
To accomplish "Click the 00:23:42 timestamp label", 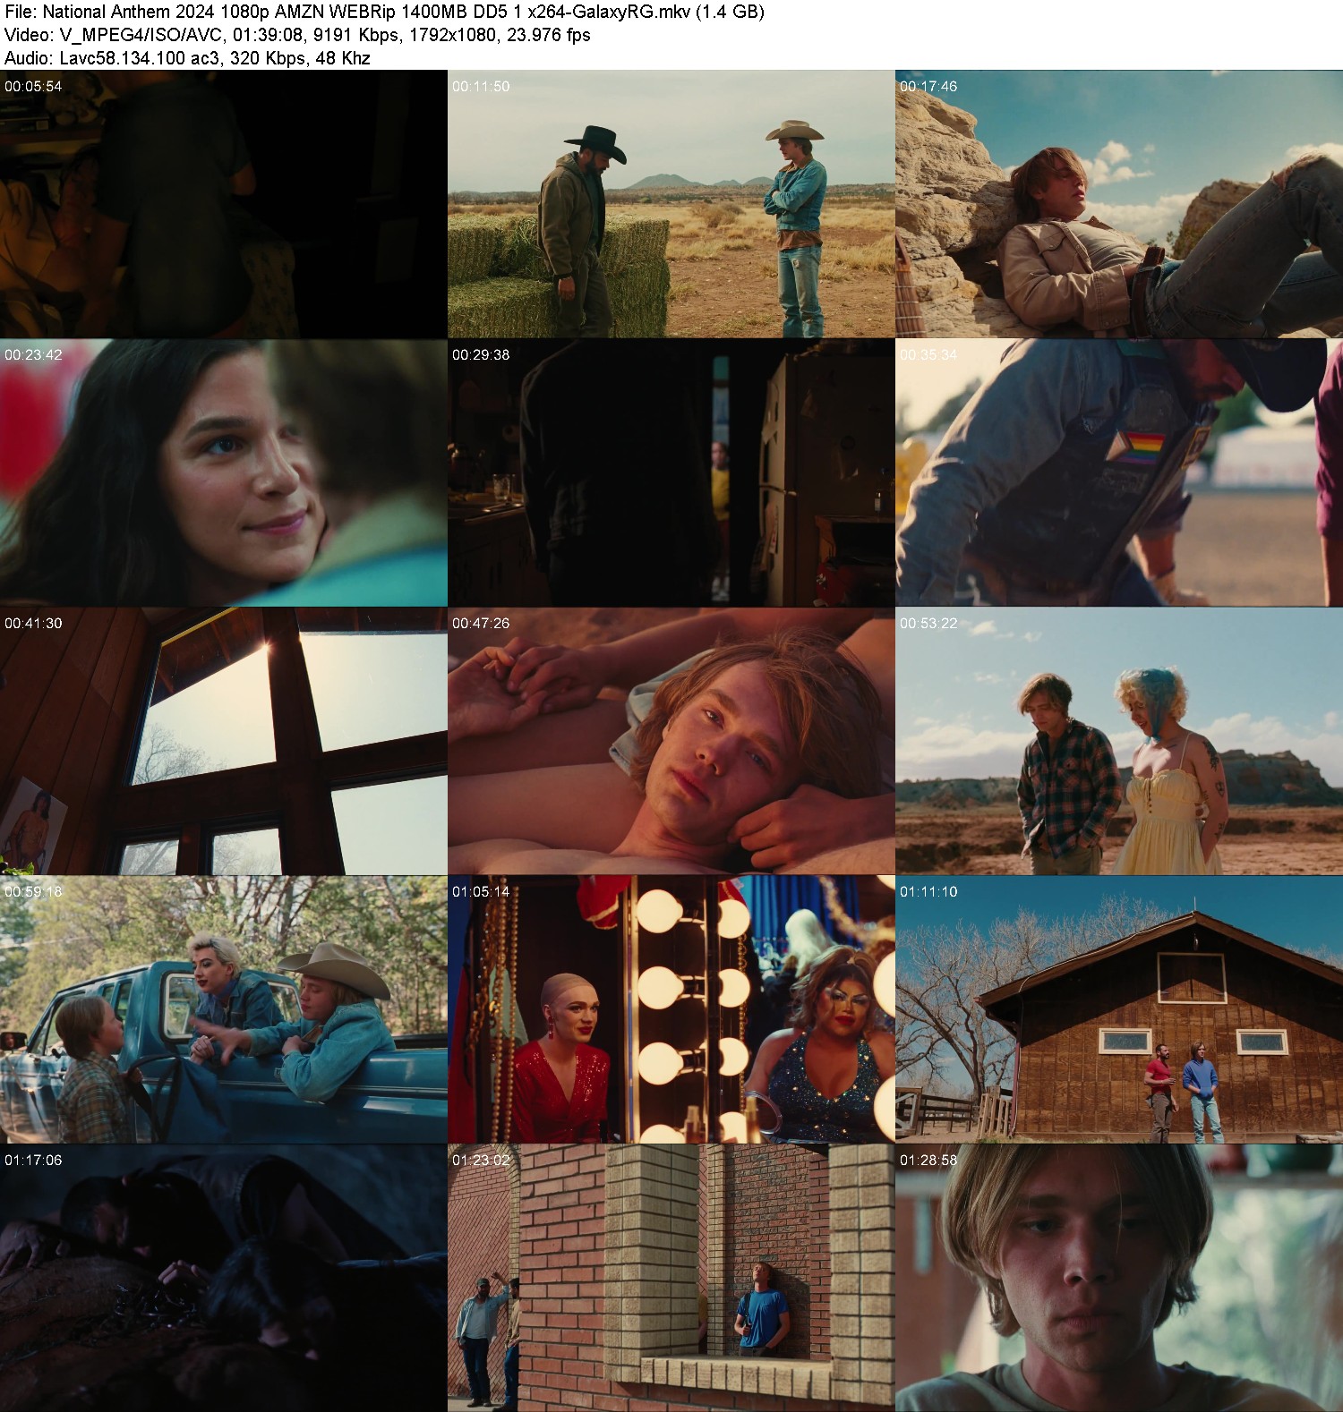I will point(33,355).
